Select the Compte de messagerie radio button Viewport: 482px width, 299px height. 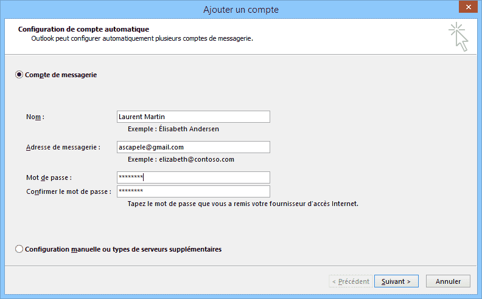point(19,75)
